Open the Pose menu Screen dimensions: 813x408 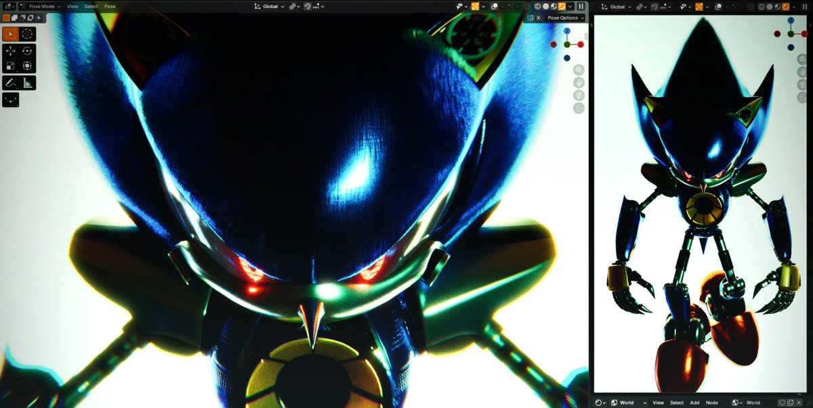[x=110, y=6]
